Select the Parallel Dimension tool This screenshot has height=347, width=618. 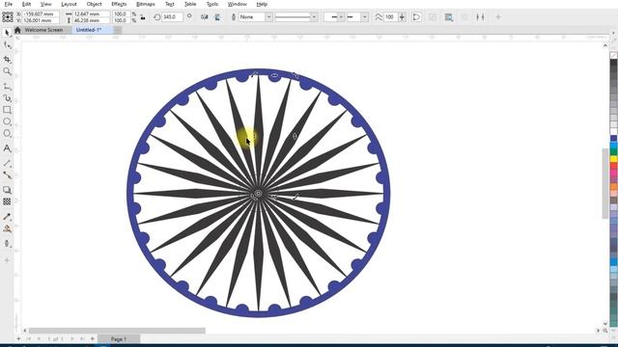point(7,163)
